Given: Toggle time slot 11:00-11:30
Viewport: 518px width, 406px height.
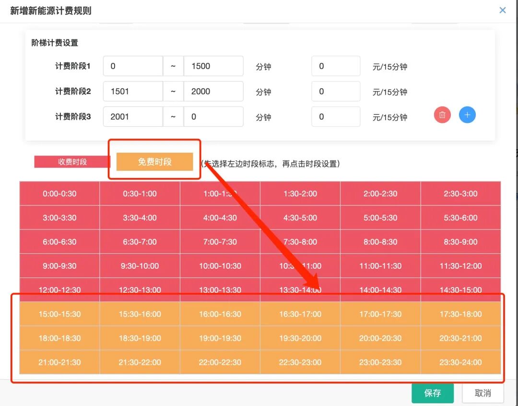Looking at the screenshot, I should click(380, 266).
